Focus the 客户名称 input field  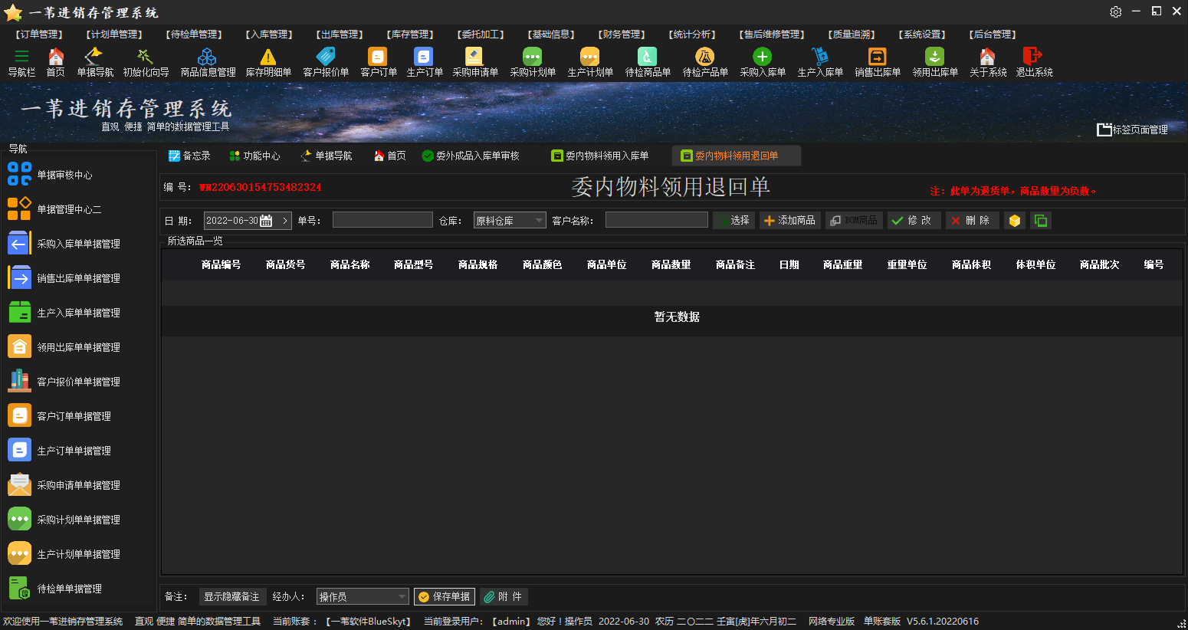(657, 221)
